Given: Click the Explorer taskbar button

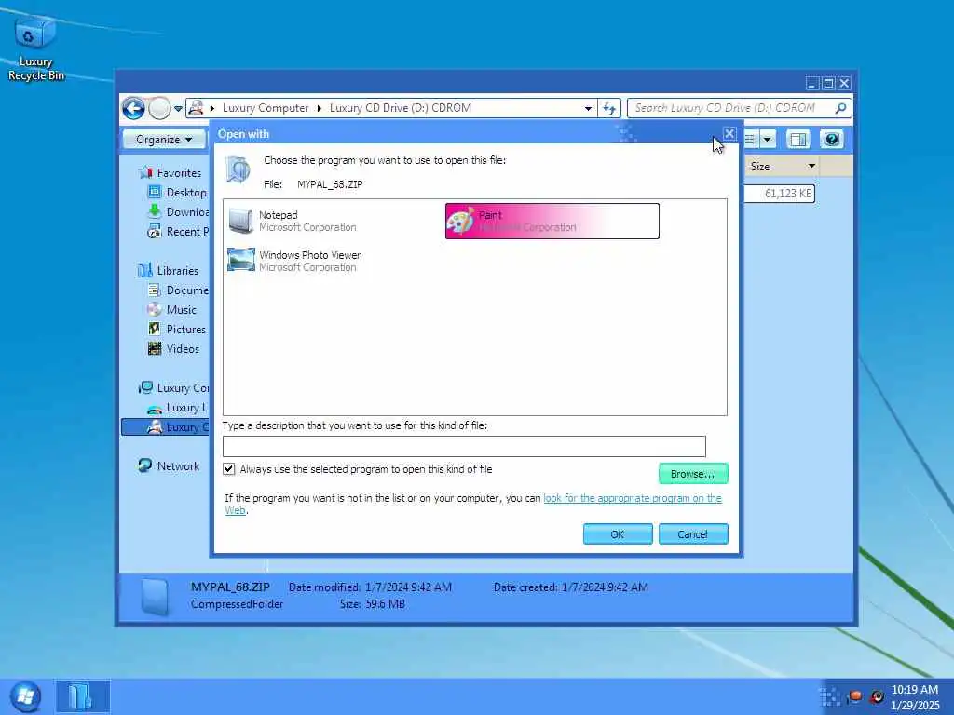Looking at the screenshot, I should pos(83,696).
